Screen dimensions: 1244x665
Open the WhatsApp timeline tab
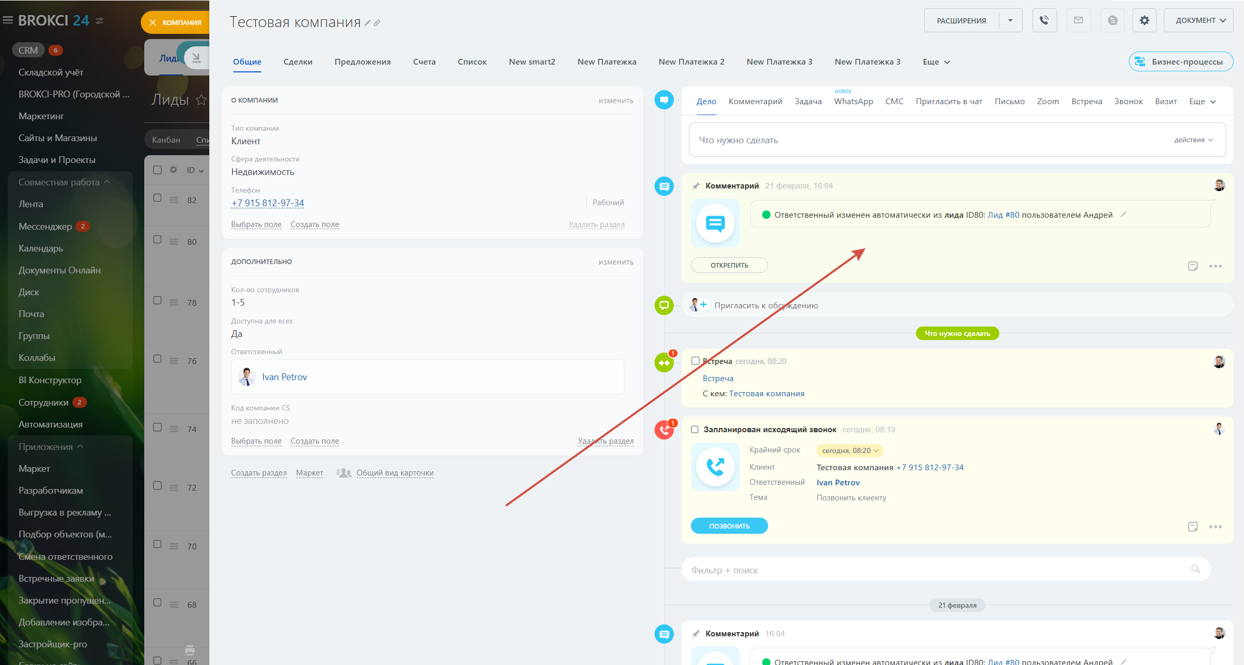853,102
